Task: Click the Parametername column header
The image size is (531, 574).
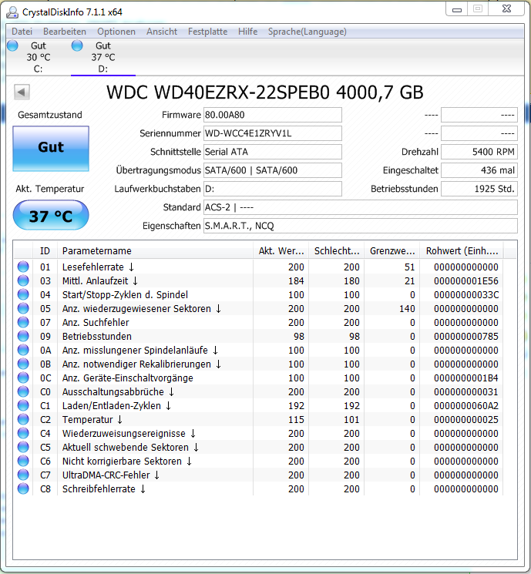Action: (155, 251)
